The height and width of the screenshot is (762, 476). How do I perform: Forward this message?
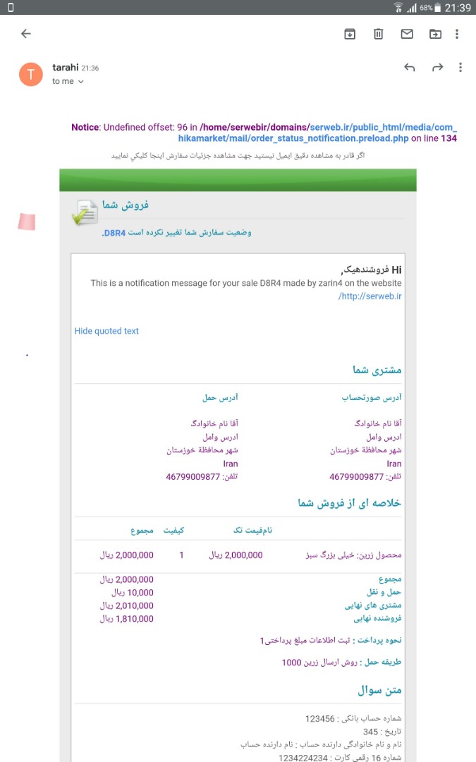(437, 68)
